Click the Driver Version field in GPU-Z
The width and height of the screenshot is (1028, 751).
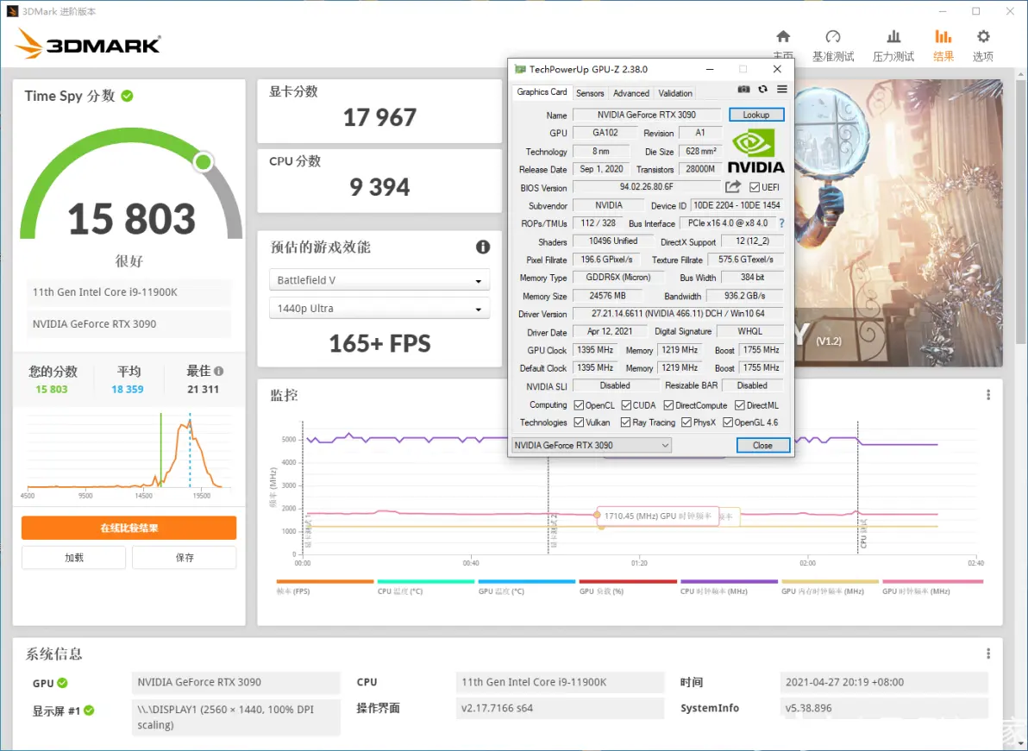[678, 314]
